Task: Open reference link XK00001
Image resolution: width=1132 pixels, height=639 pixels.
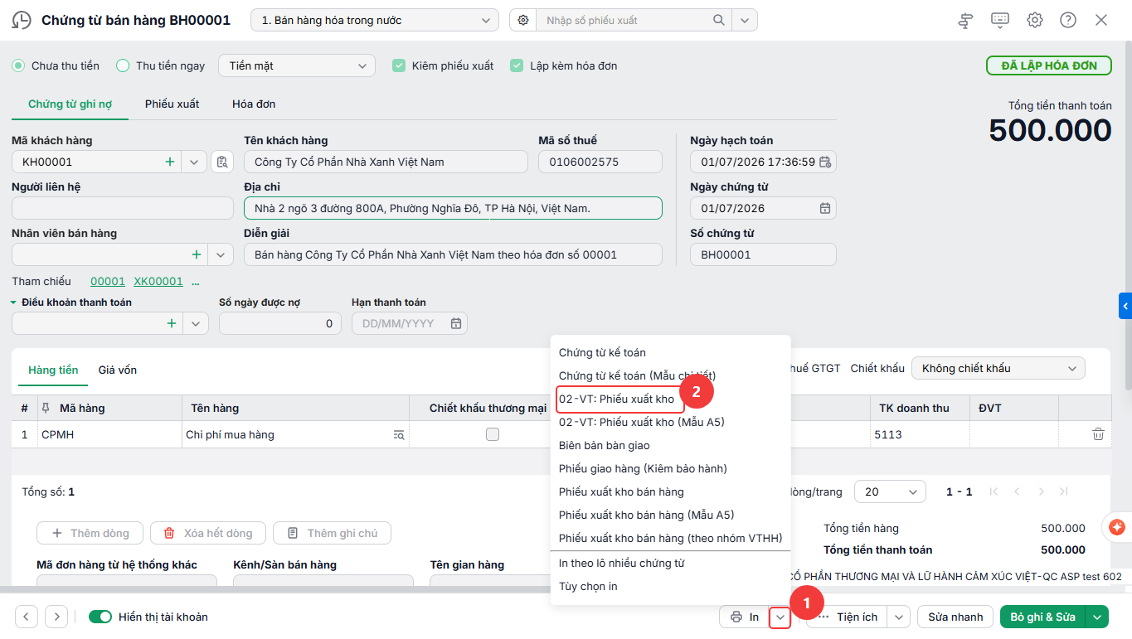Action: 158,281
